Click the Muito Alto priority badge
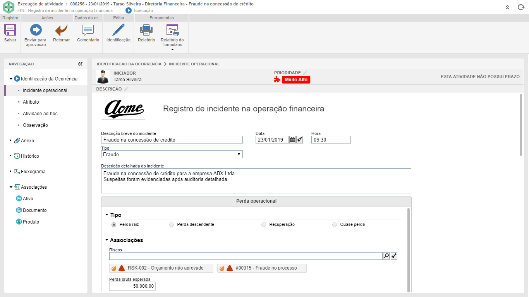The image size is (529, 297). point(296,80)
